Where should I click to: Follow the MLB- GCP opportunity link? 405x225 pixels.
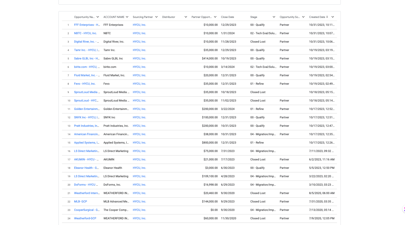click(x=81, y=202)
